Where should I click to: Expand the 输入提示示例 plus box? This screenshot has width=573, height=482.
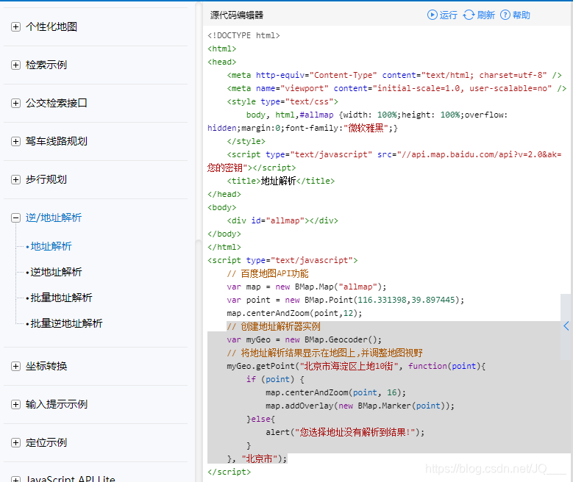coord(15,405)
